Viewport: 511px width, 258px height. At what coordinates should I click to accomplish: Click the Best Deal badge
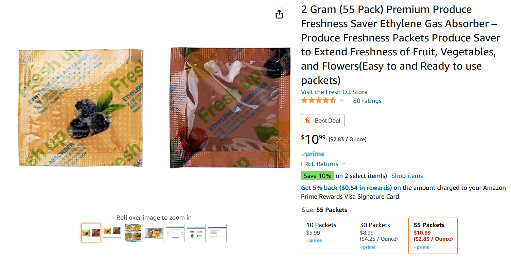323,121
